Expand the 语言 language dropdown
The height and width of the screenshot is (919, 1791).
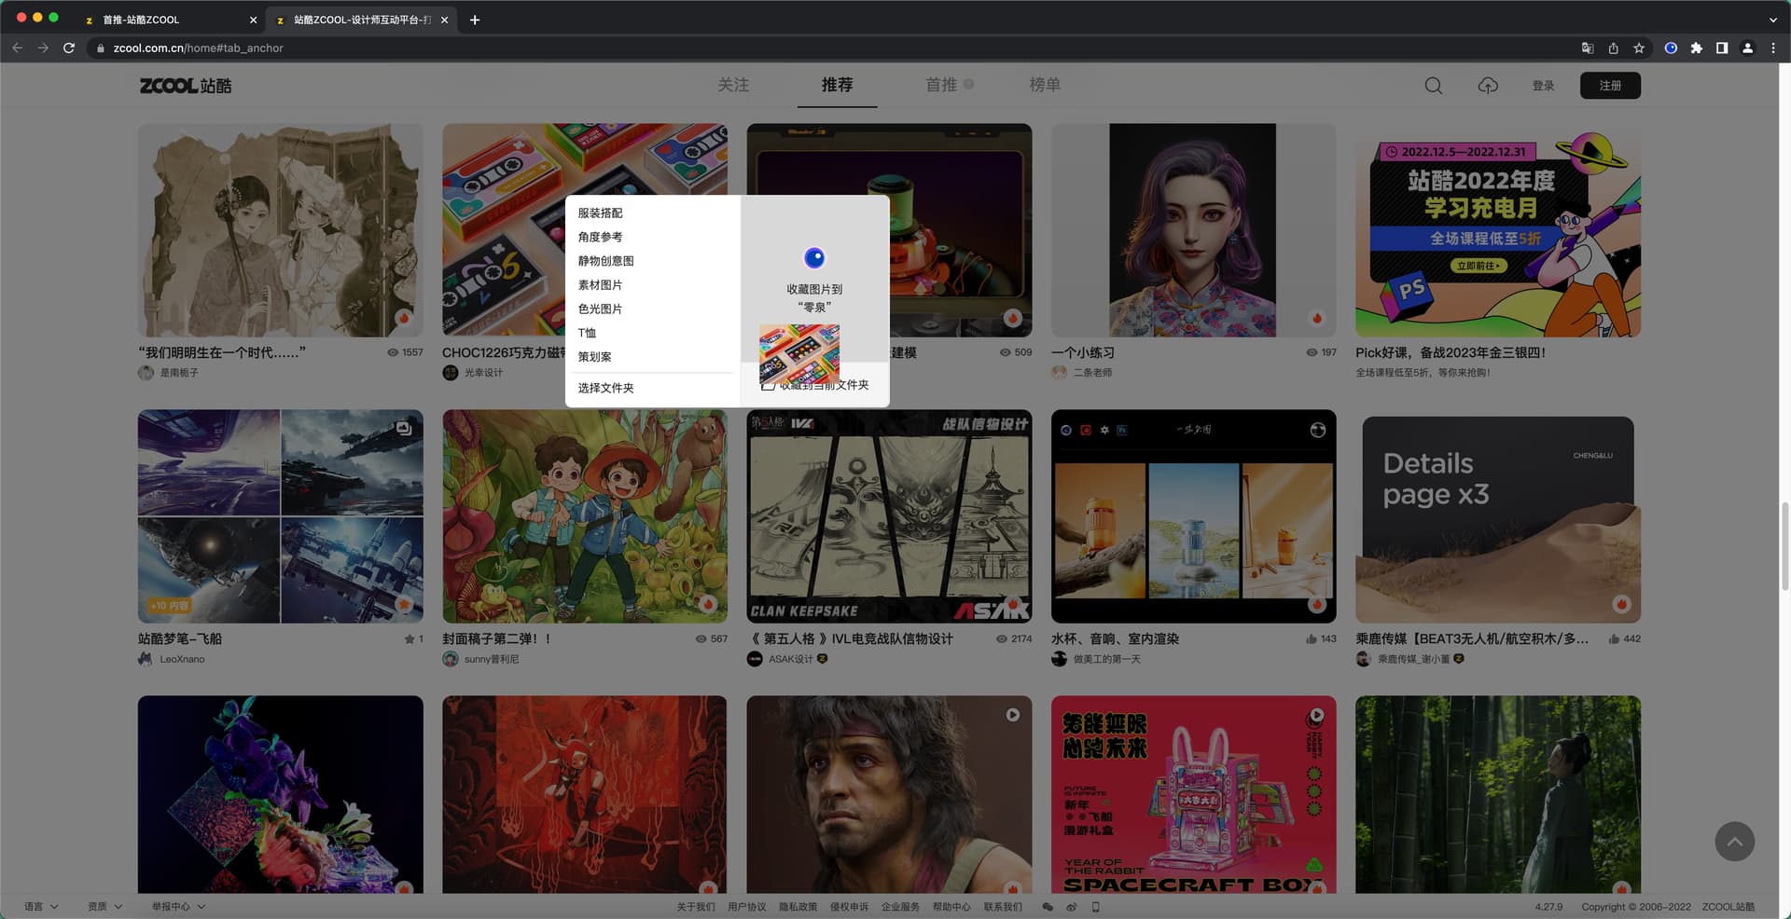tap(41, 907)
